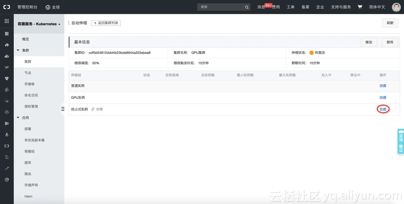Image resolution: width=404 pixels, height=204 pixels.
Task: Click the GPU实例 row label
Action: pyautogui.click(x=78, y=98)
